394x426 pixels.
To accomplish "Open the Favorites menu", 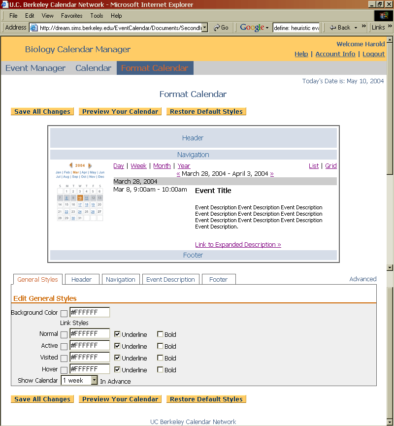I will [x=72, y=16].
